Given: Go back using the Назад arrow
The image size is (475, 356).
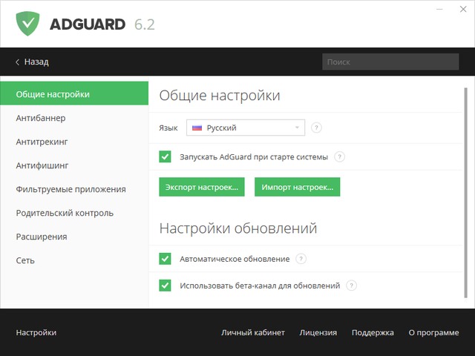Looking at the screenshot, I should coord(32,62).
